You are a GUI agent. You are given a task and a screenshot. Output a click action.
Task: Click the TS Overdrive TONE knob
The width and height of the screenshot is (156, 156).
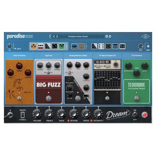coord(137,73)
